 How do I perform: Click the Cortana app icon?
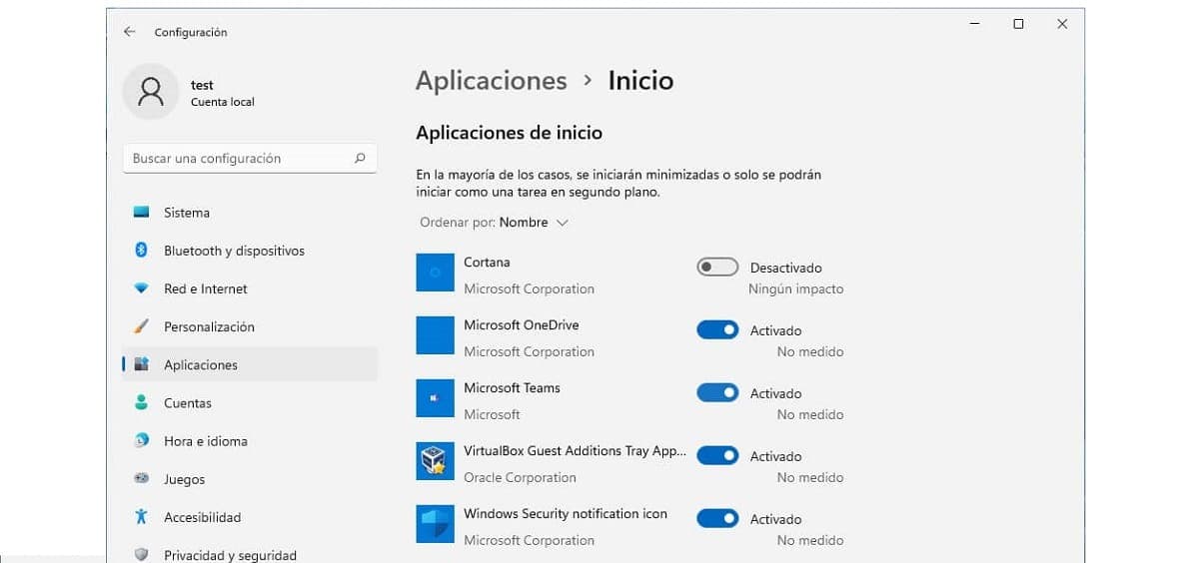pos(435,272)
